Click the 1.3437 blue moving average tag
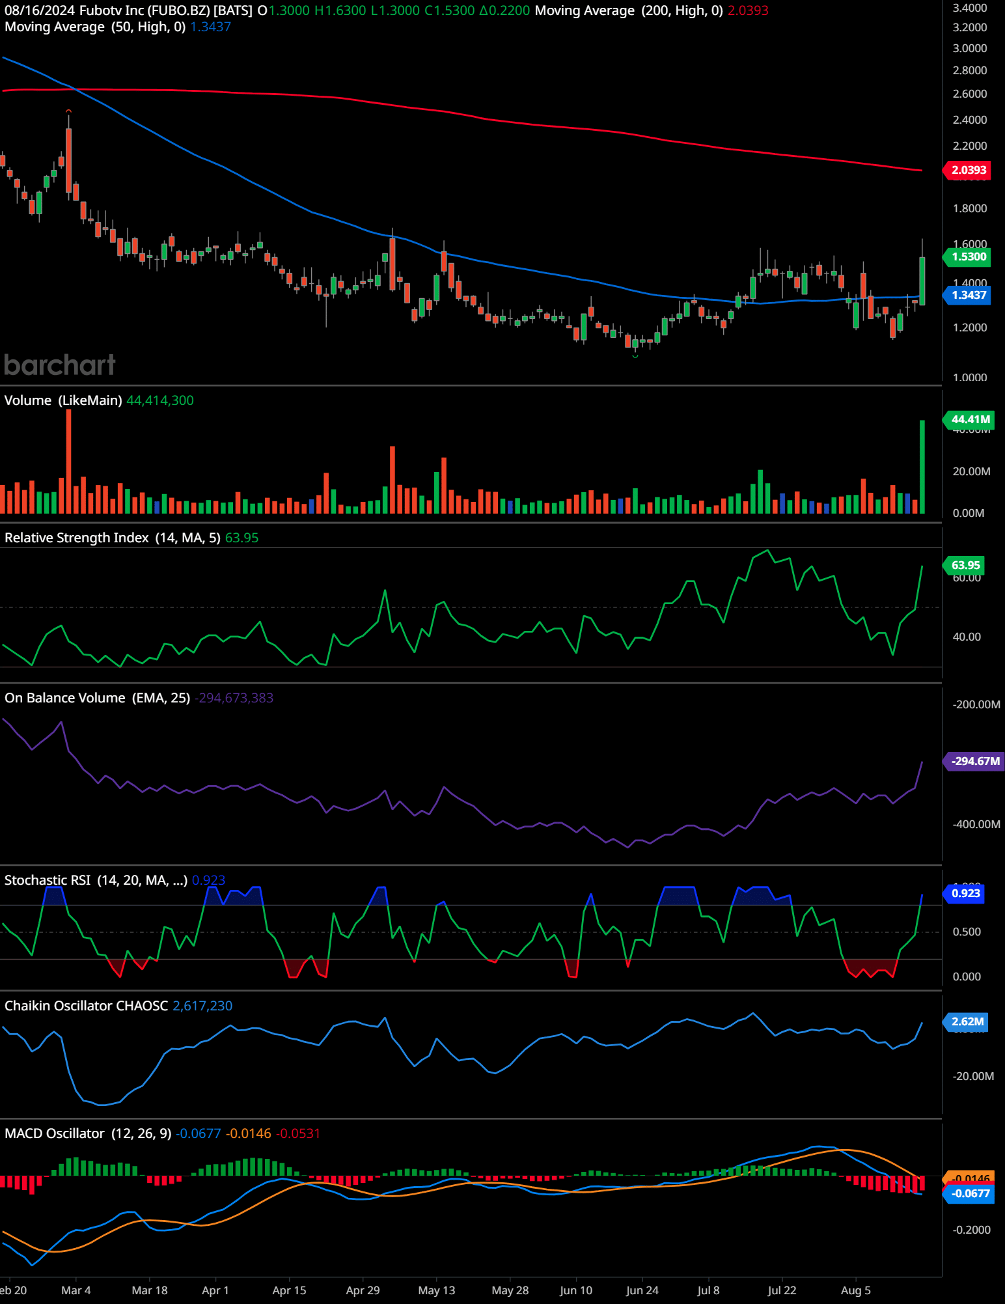 coord(967,295)
